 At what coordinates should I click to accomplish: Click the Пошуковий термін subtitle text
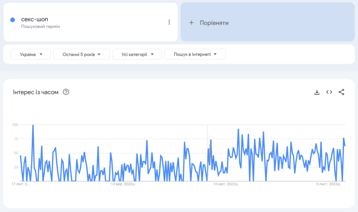coord(40,27)
